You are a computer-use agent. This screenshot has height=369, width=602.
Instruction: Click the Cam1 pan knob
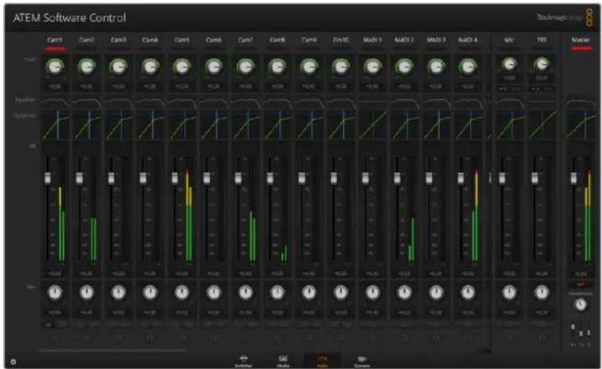(x=55, y=293)
